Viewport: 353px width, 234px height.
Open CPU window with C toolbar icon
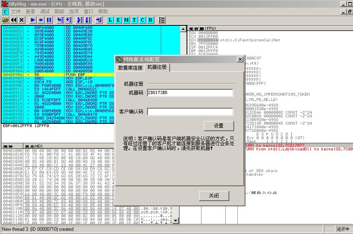click(143, 20)
